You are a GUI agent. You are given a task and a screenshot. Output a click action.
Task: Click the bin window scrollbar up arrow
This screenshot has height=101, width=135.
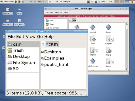click(127, 23)
